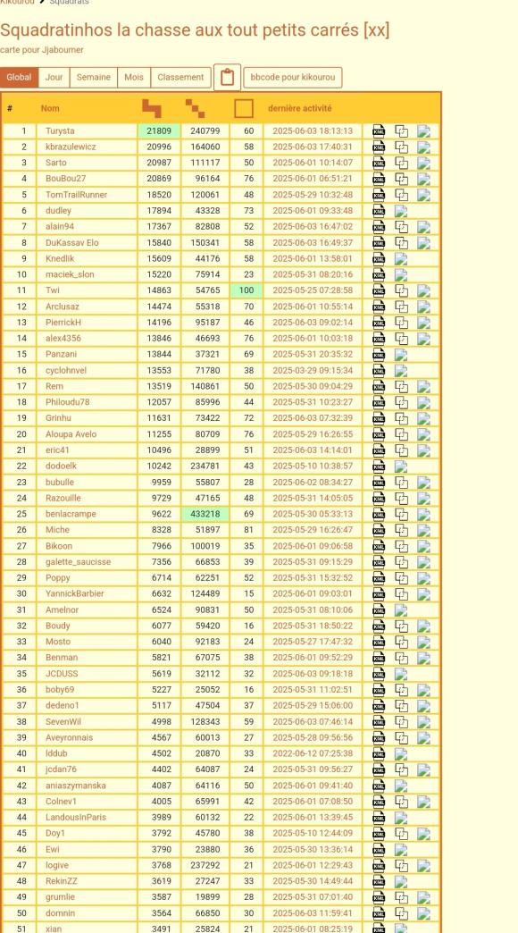Viewport: 518px width, 933px height.
Task: Select the date 2025-03-29 09:15:34
Action: point(313,370)
